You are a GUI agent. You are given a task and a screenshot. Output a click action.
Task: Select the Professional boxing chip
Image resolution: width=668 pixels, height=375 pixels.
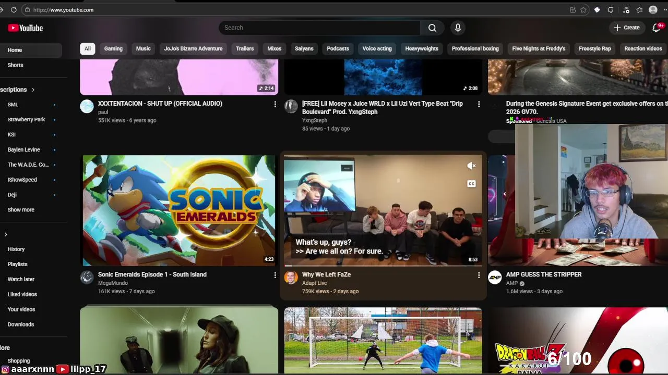click(x=475, y=48)
